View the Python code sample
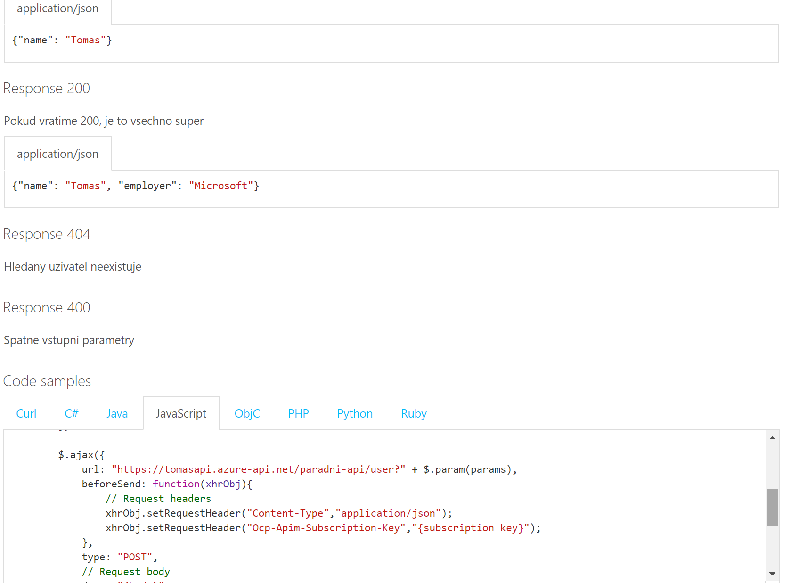This screenshot has width=791, height=583. tap(355, 413)
